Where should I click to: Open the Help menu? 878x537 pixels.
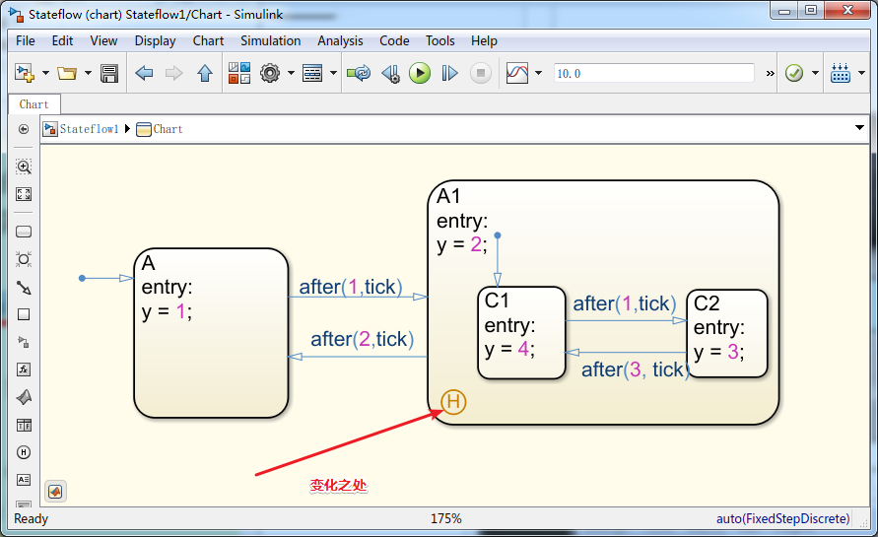point(484,40)
